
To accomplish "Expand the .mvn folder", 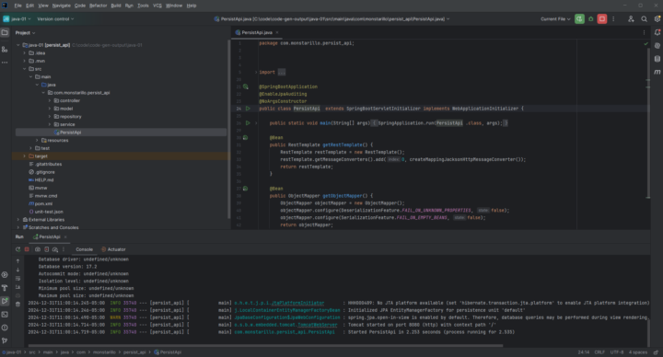I will [x=24, y=61].
